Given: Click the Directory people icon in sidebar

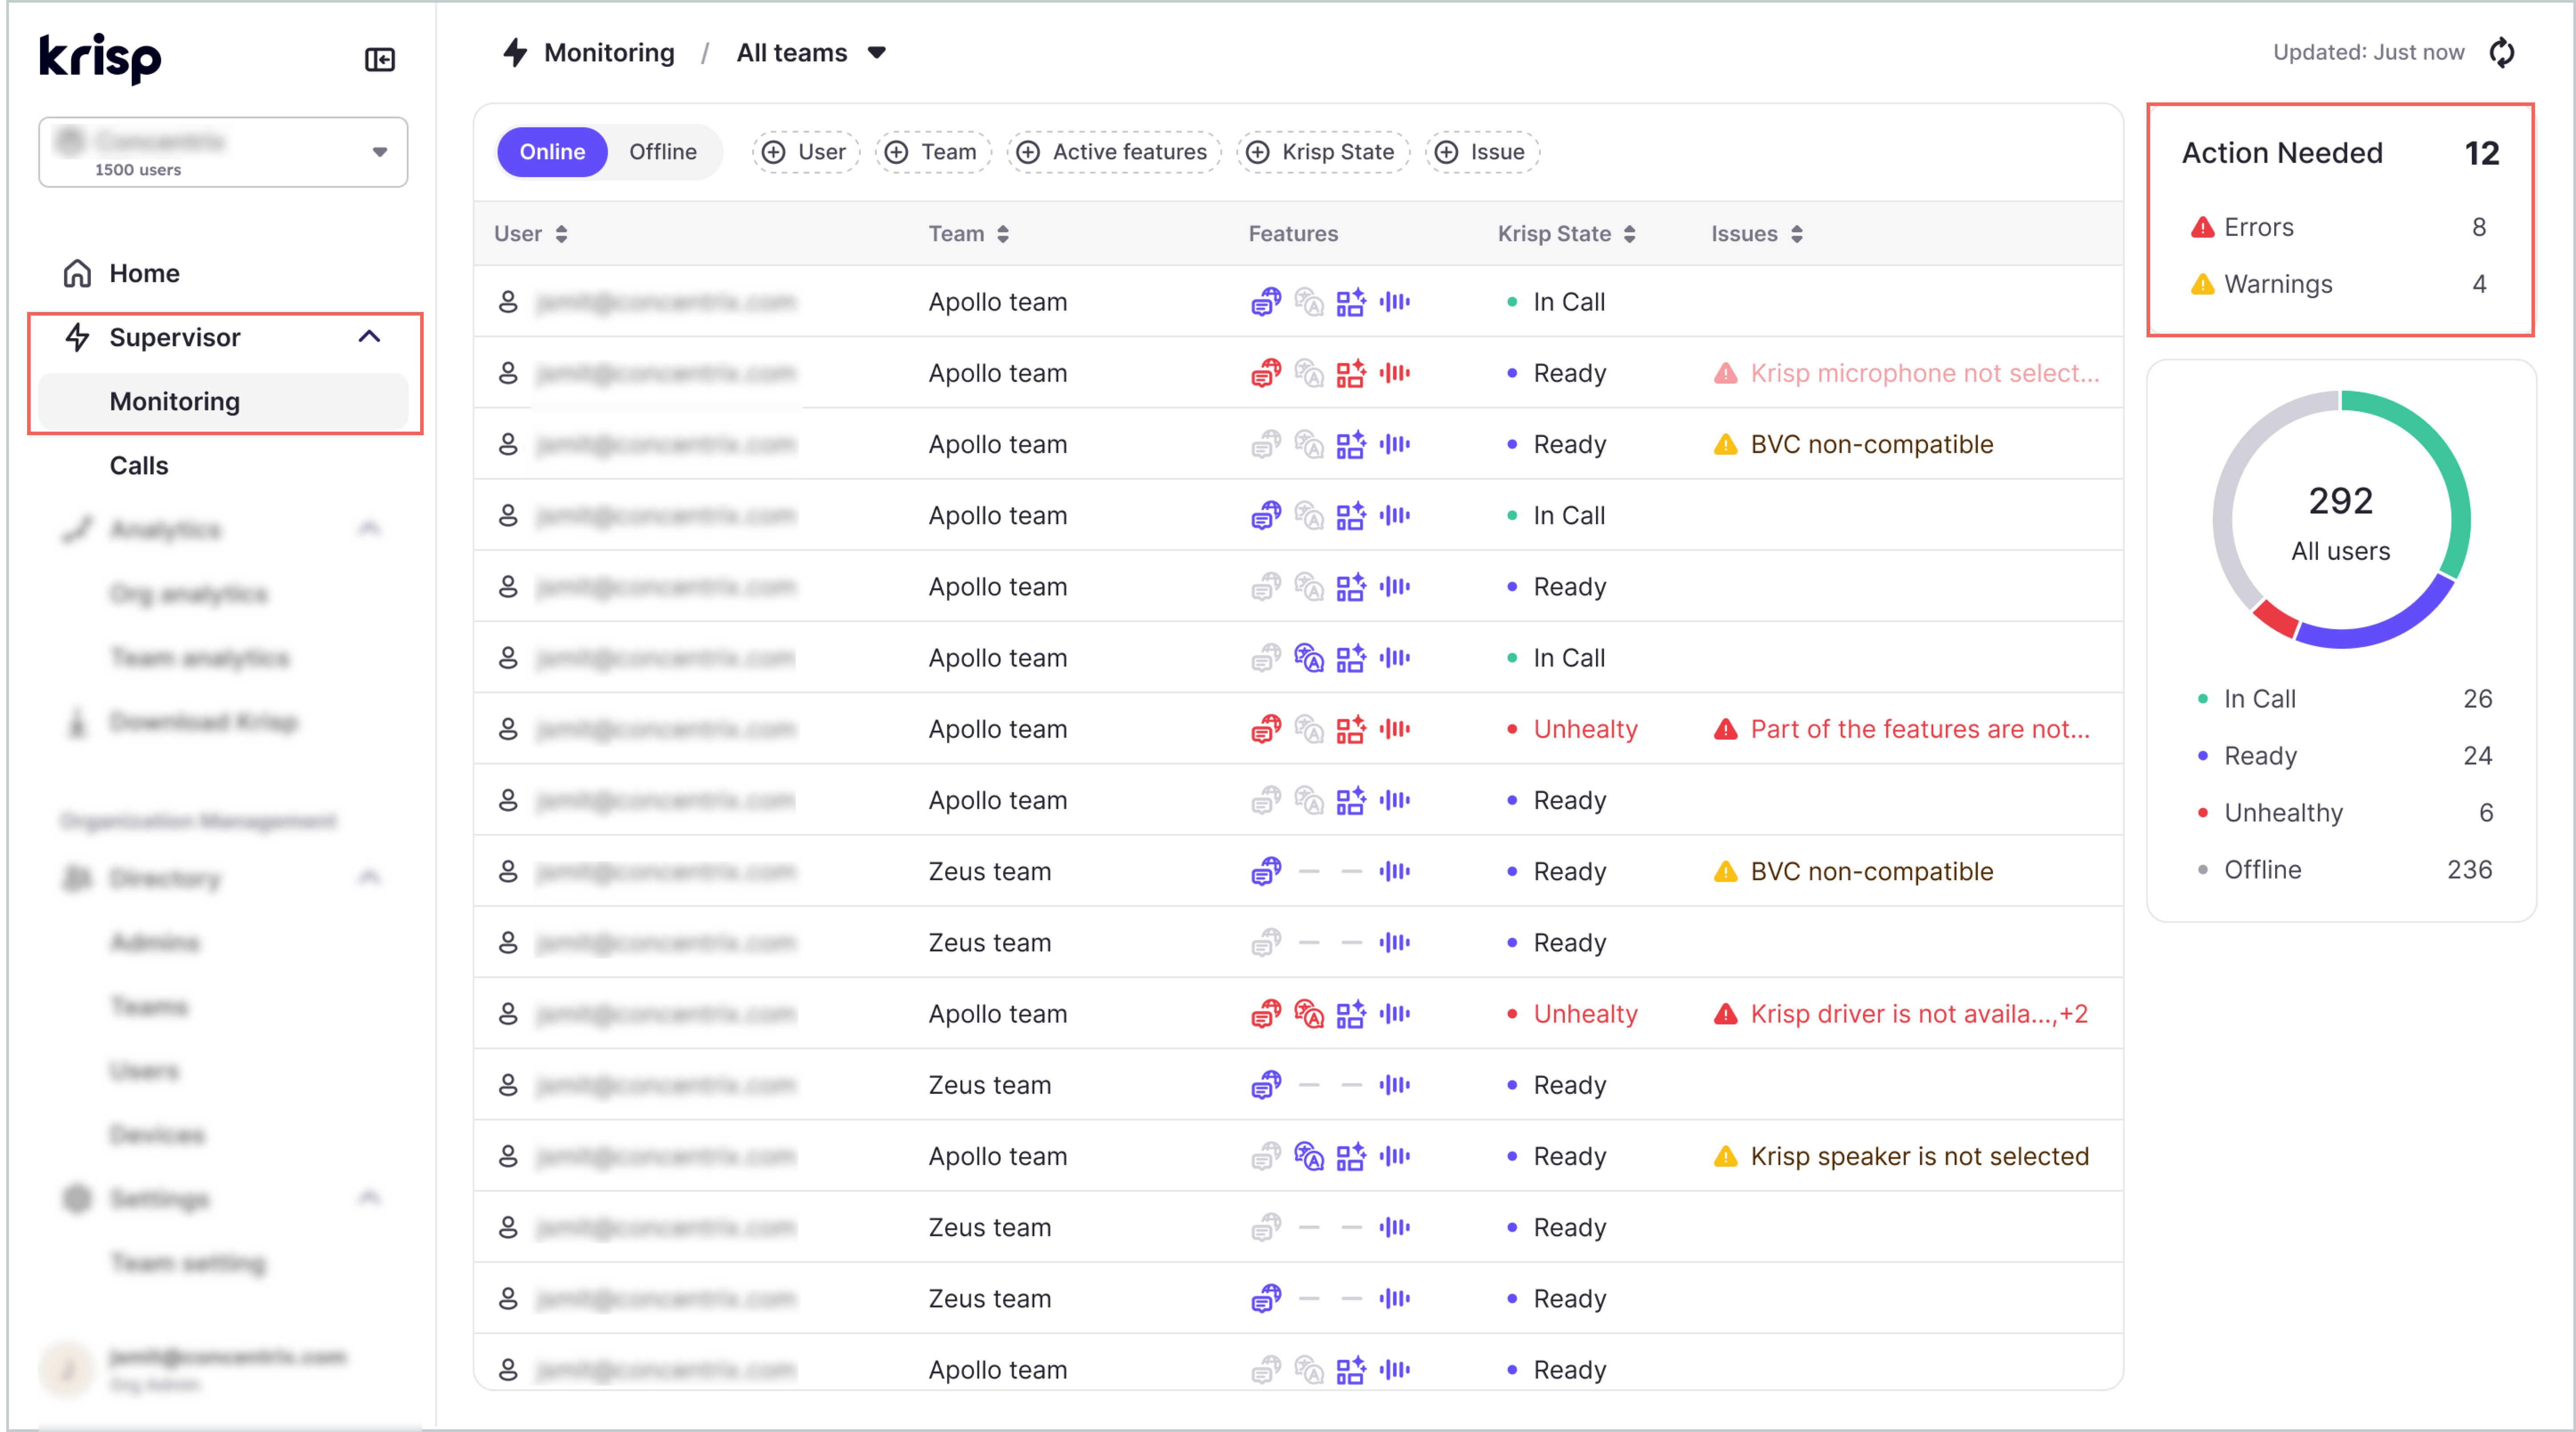Looking at the screenshot, I should (x=77, y=878).
